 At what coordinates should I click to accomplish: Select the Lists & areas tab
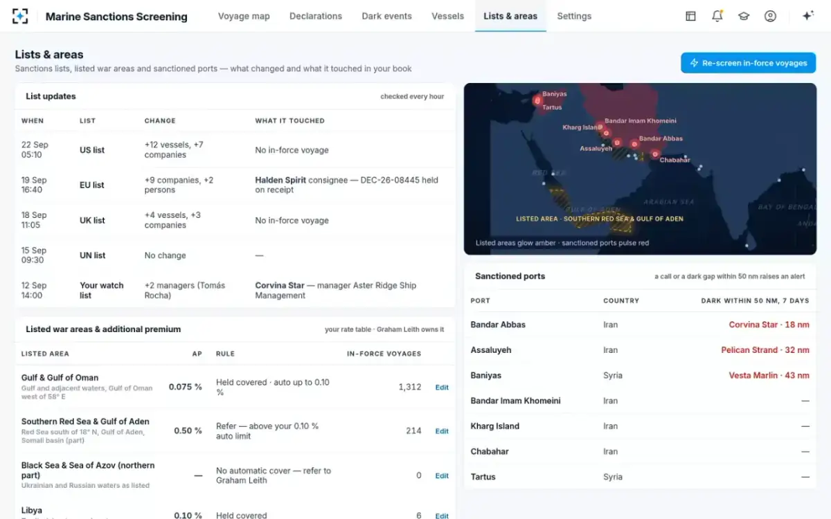click(x=510, y=16)
